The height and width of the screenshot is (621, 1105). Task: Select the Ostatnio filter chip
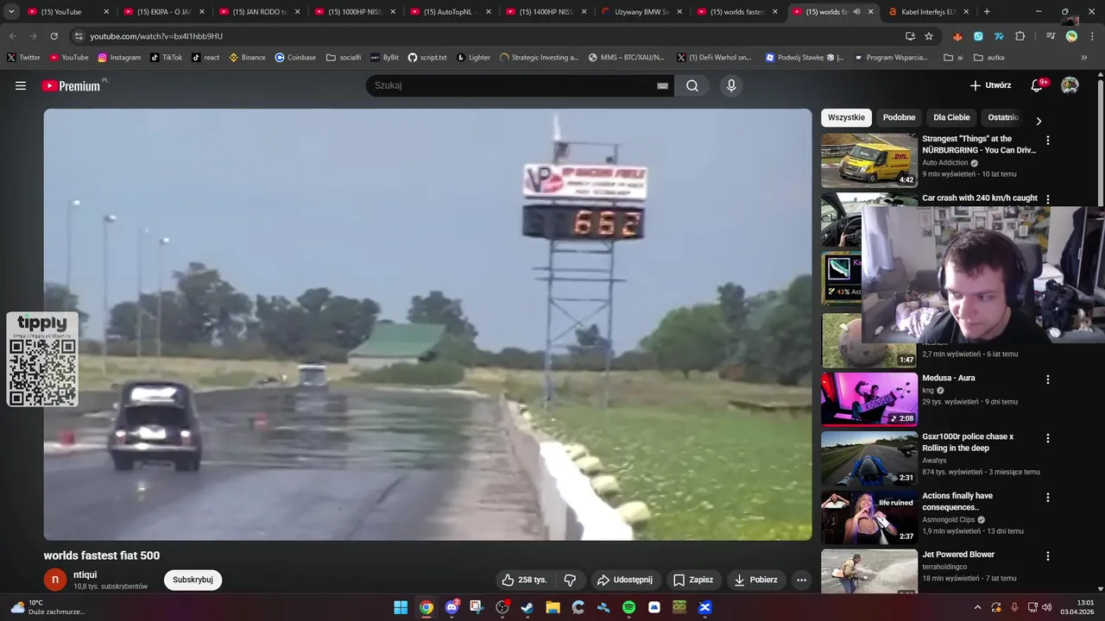point(1003,117)
